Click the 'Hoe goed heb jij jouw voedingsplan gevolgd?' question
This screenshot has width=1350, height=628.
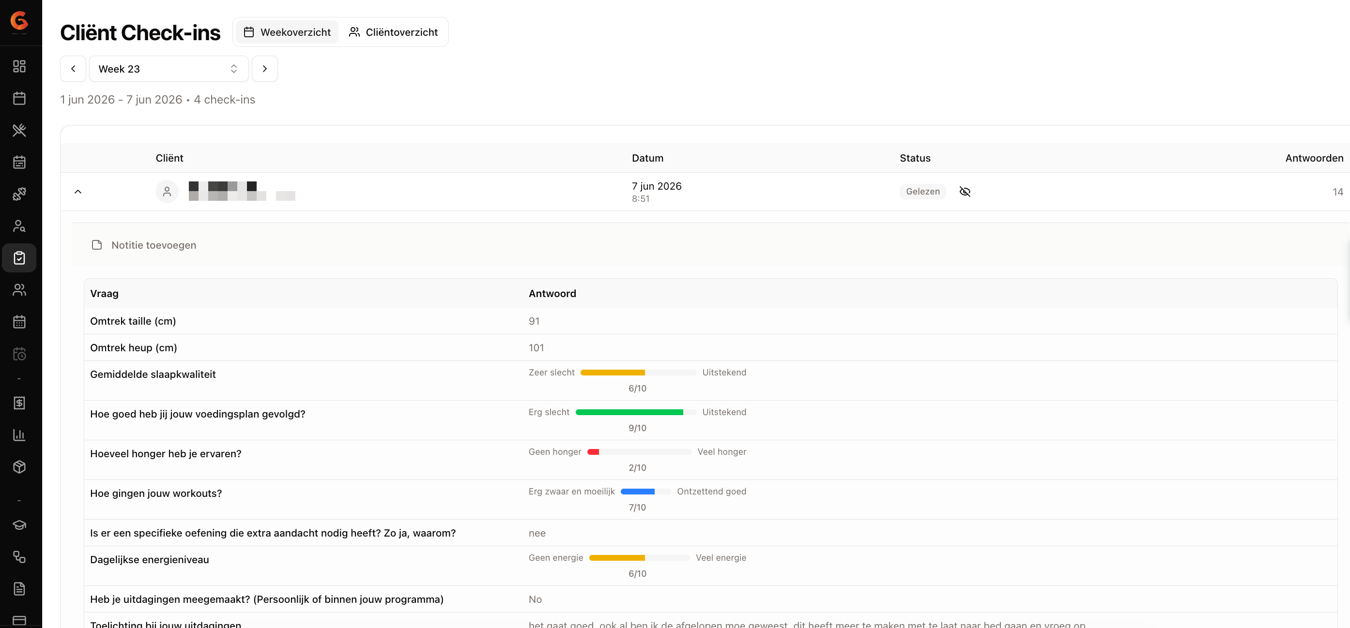tap(198, 414)
